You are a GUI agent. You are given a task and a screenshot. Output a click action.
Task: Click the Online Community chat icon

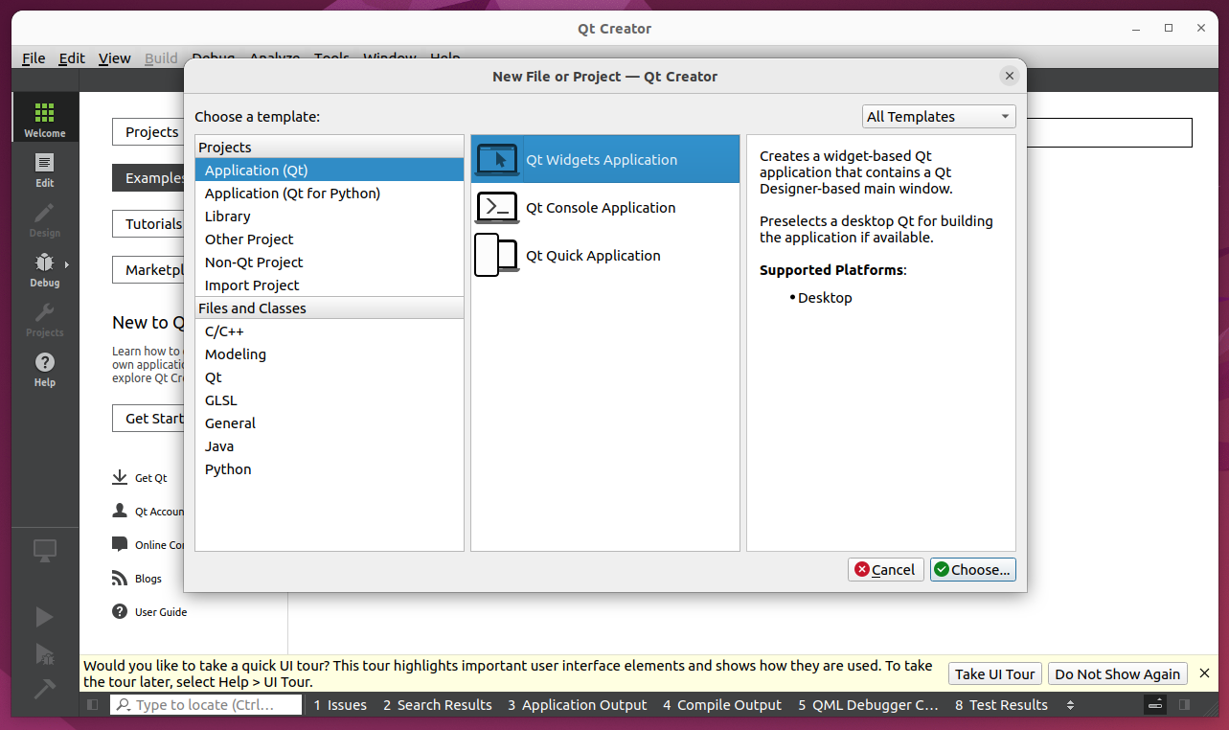click(120, 544)
